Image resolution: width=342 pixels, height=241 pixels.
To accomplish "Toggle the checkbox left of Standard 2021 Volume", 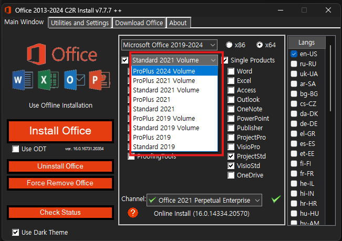I will click(x=125, y=60).
